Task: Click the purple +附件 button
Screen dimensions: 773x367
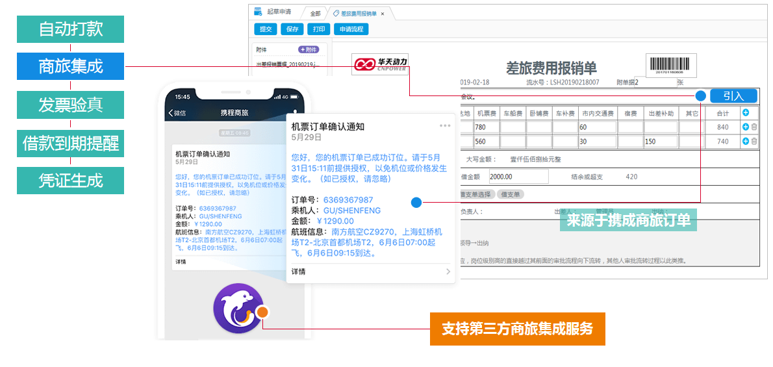Action: [309, 50]
